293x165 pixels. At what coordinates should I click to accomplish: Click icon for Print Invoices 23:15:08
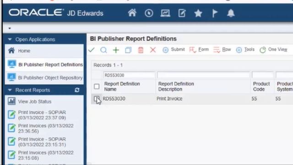(x=11, y=155)
